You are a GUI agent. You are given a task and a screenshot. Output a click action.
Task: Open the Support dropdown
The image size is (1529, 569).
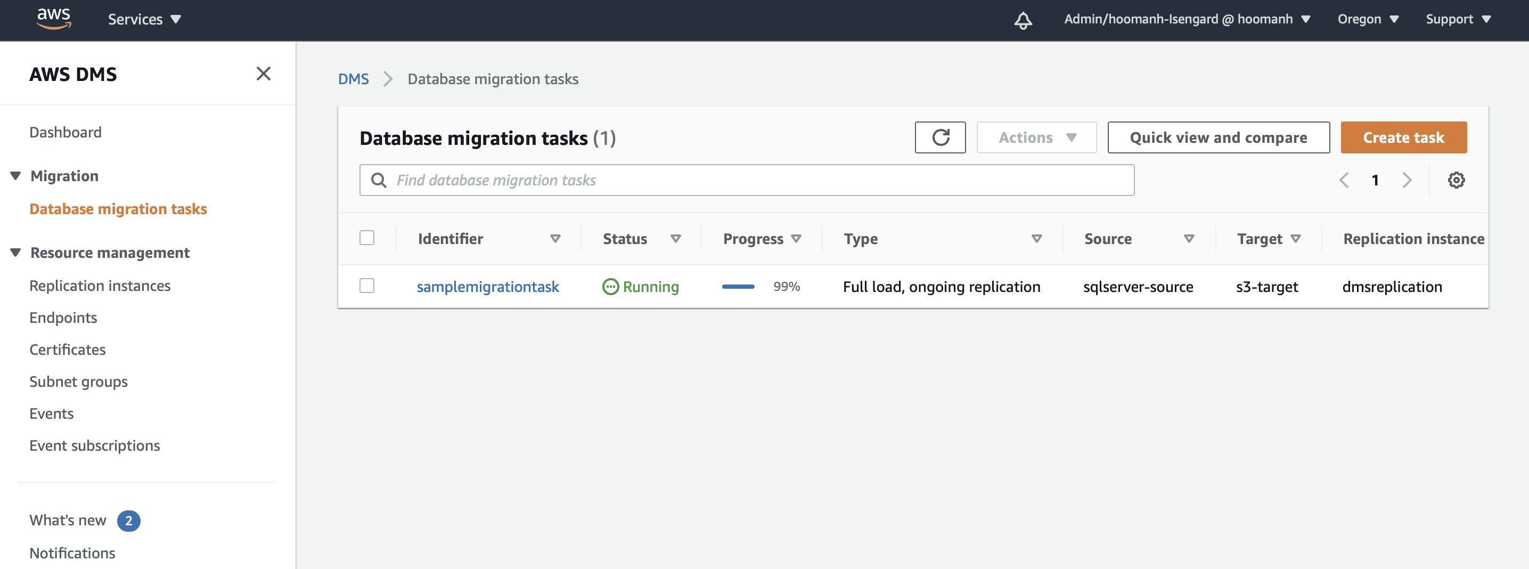coord(1458,19)
